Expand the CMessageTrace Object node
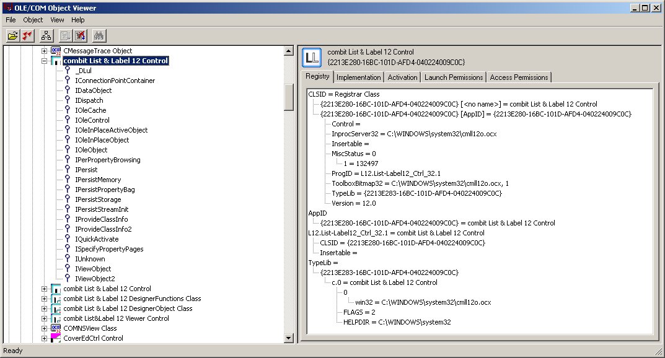Screen dimensions: 665x358 (44, 51)
